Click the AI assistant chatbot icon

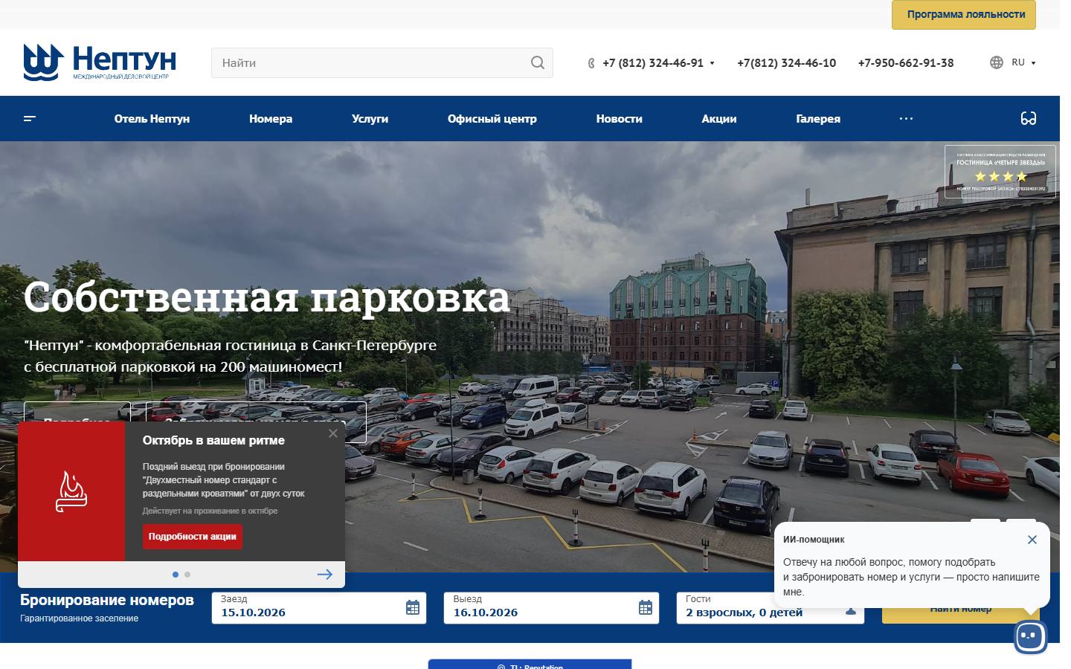tap(1030, 636)
